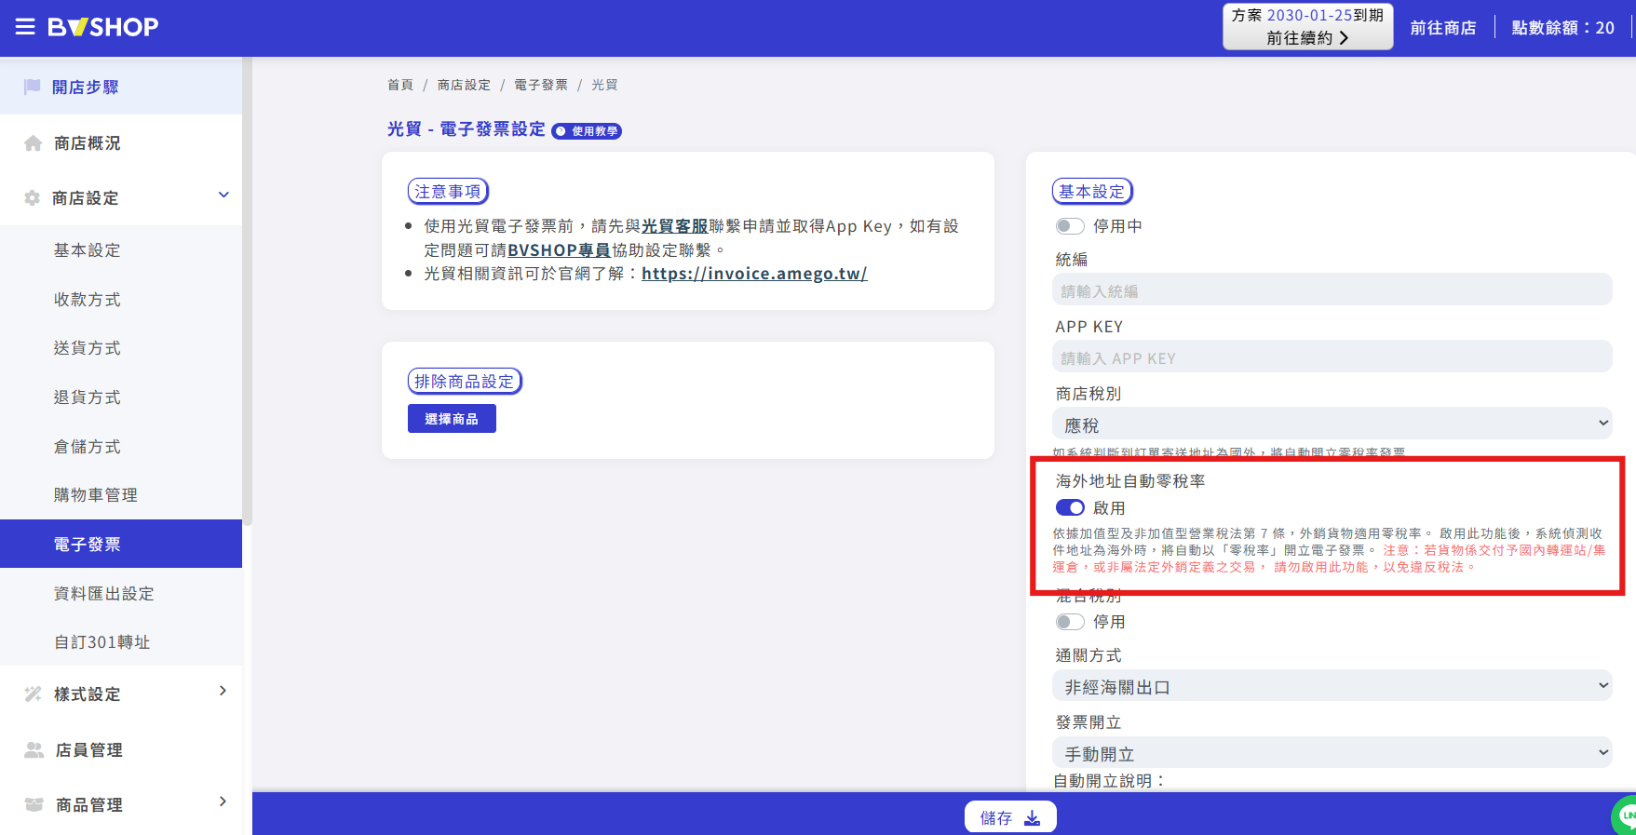Click the box icon beside 商品管理
The width and height of the screenshot is (1636, 835).
click(x=34, y=804)
